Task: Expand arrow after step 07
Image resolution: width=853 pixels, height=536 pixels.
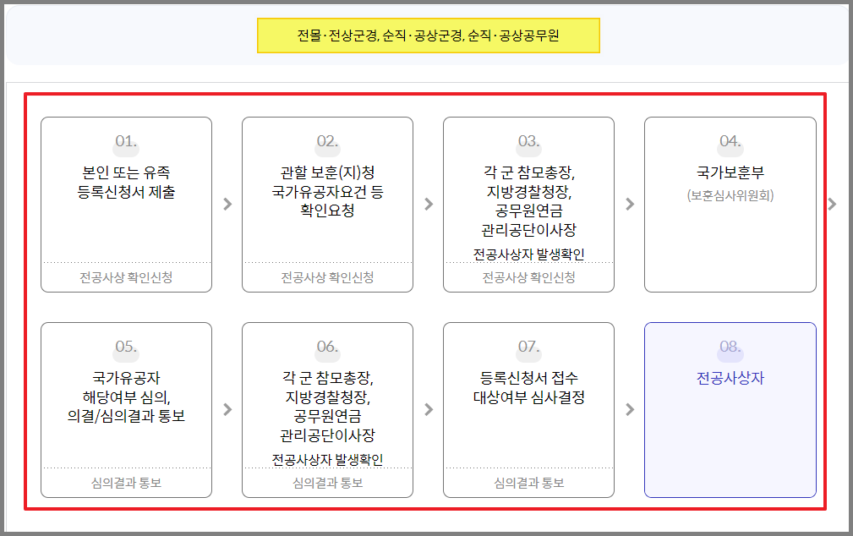Action: pyautogui.click(x=630, y=410)
